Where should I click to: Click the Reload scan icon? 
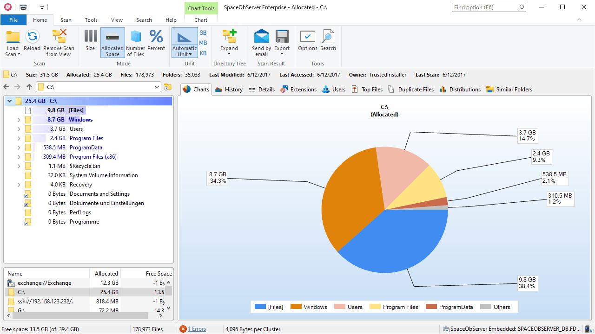(x=32, y=37)
